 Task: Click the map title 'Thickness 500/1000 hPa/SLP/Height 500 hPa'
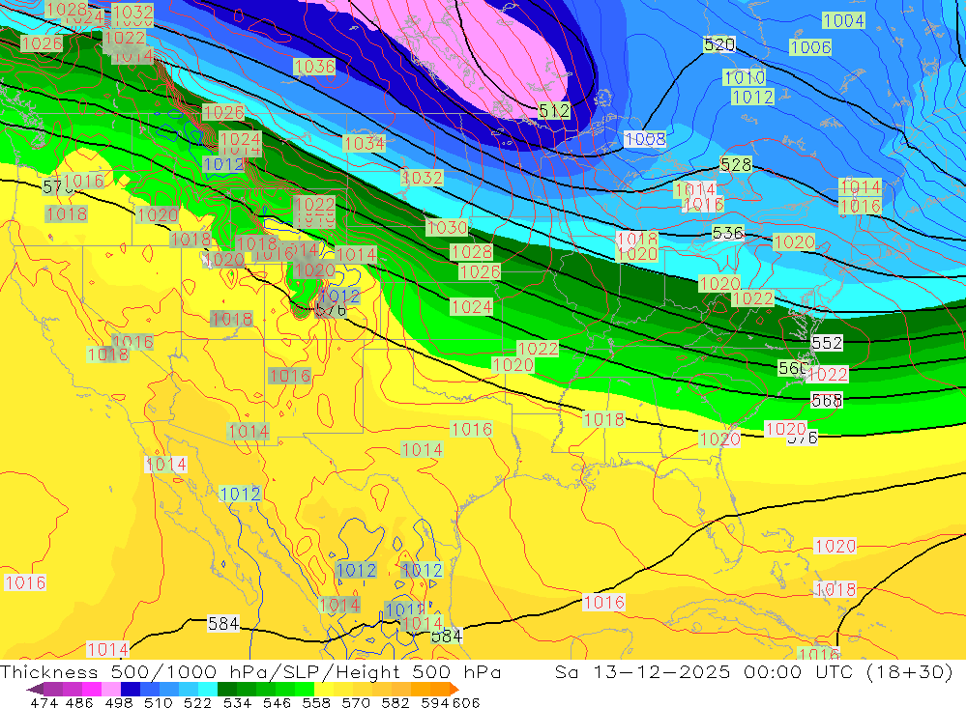pyautogui.click(x=250, y=672)
